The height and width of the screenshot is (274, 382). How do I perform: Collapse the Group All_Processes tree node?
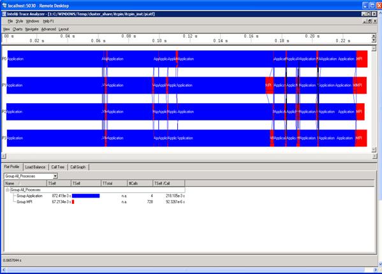pyautogui.click(x=7, y=189)
